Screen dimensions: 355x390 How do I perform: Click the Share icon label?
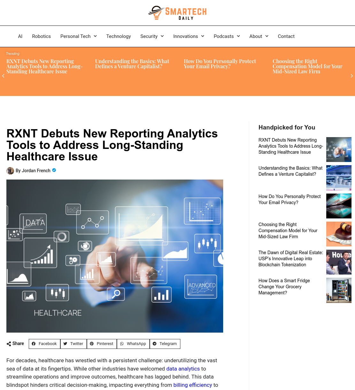(x=15, y=343)
